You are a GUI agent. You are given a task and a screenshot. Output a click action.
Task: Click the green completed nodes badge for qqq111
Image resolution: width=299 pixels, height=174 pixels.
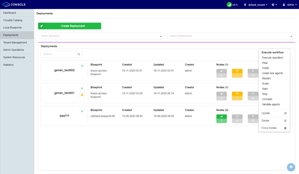click(x=221, y=119)
